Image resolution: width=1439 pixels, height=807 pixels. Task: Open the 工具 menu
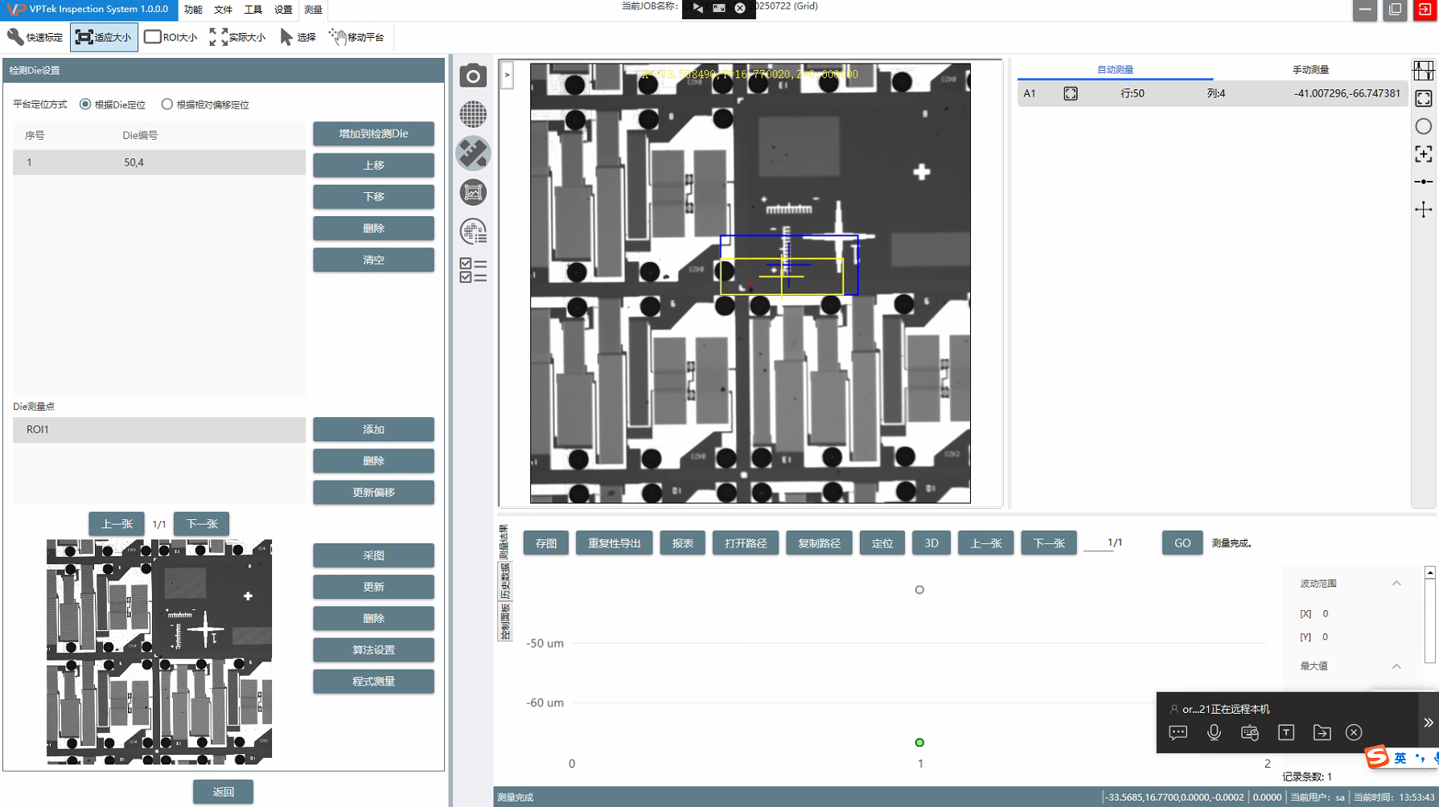[x=253, y=10]
